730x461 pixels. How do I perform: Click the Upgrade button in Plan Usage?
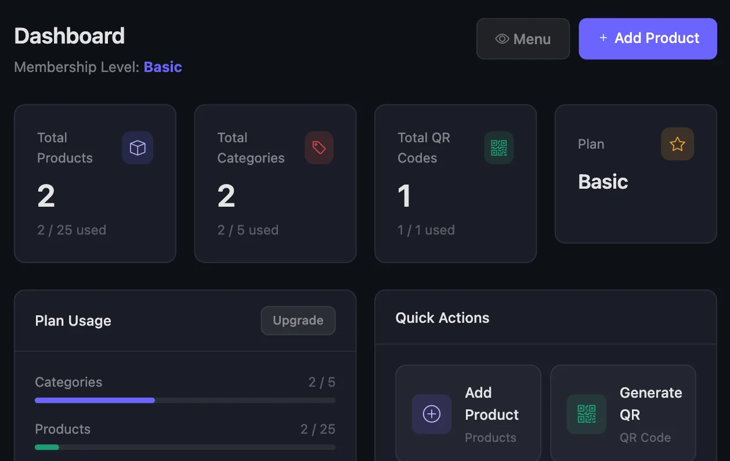[x=298, y=320]
